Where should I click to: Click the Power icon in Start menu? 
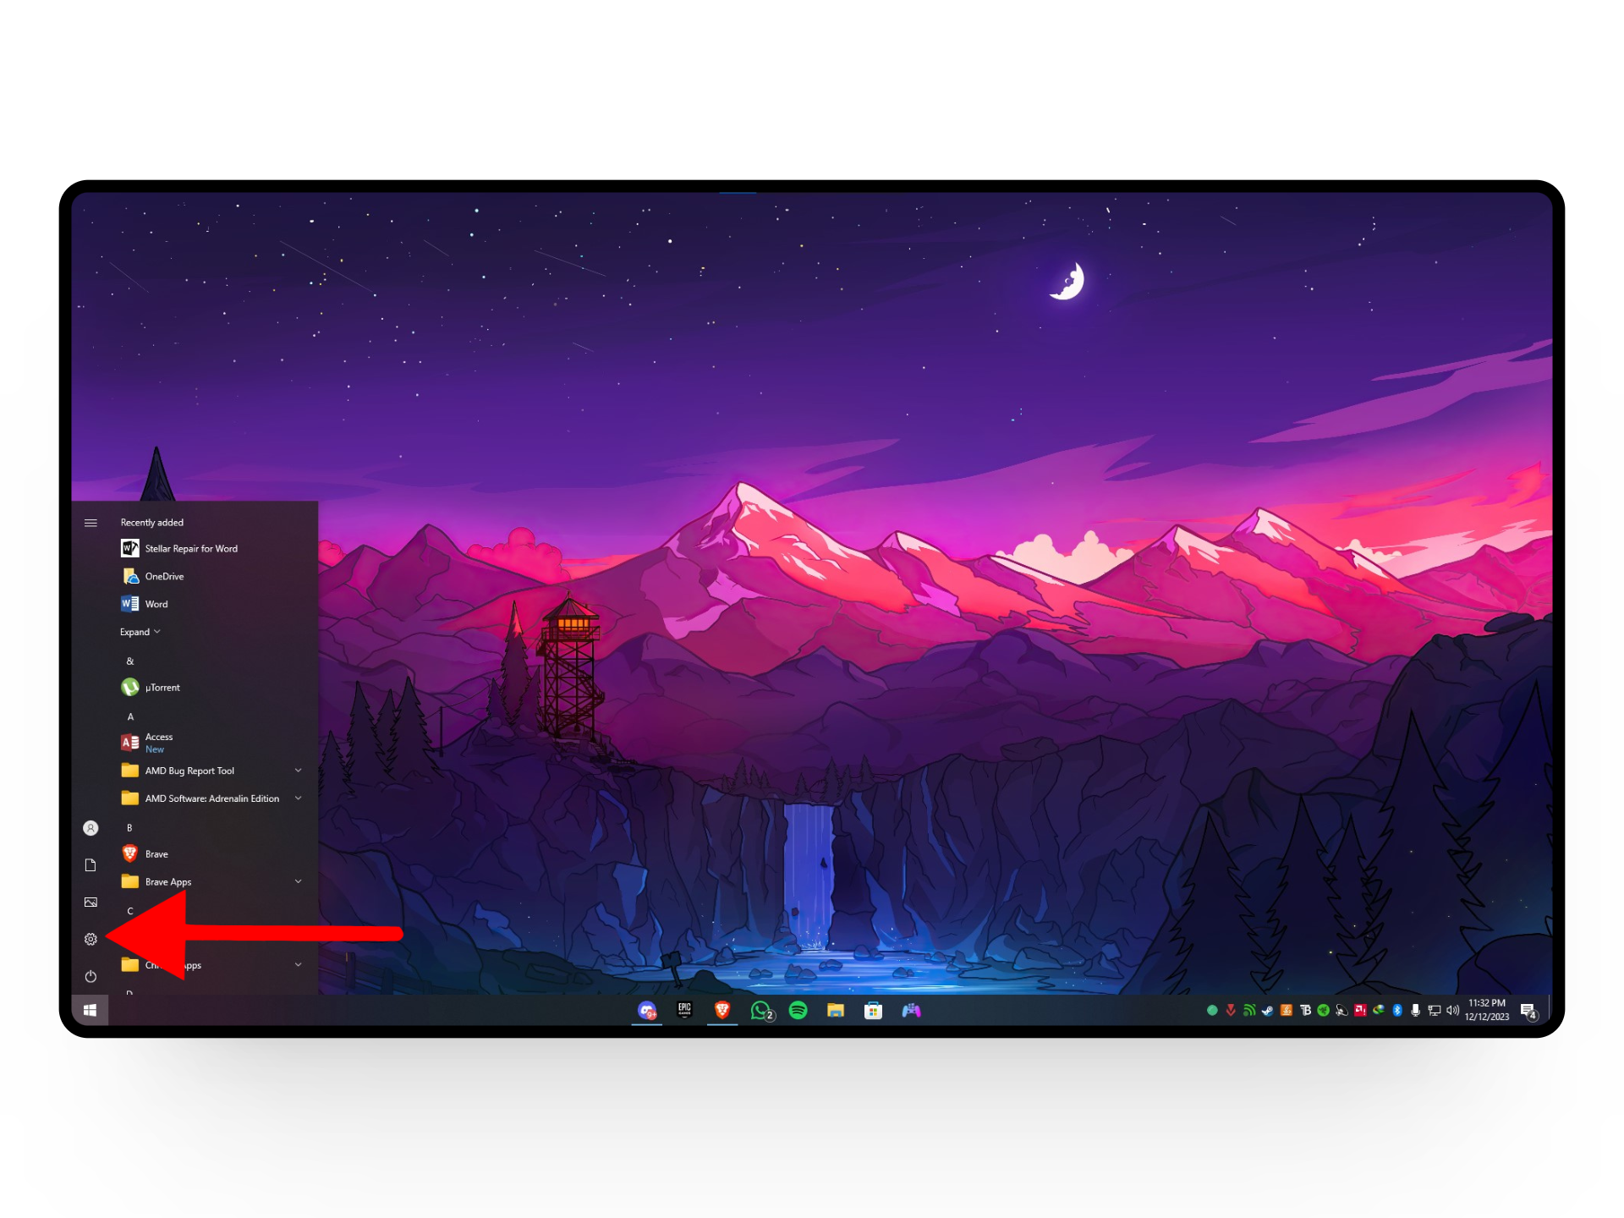click(91, 976)
